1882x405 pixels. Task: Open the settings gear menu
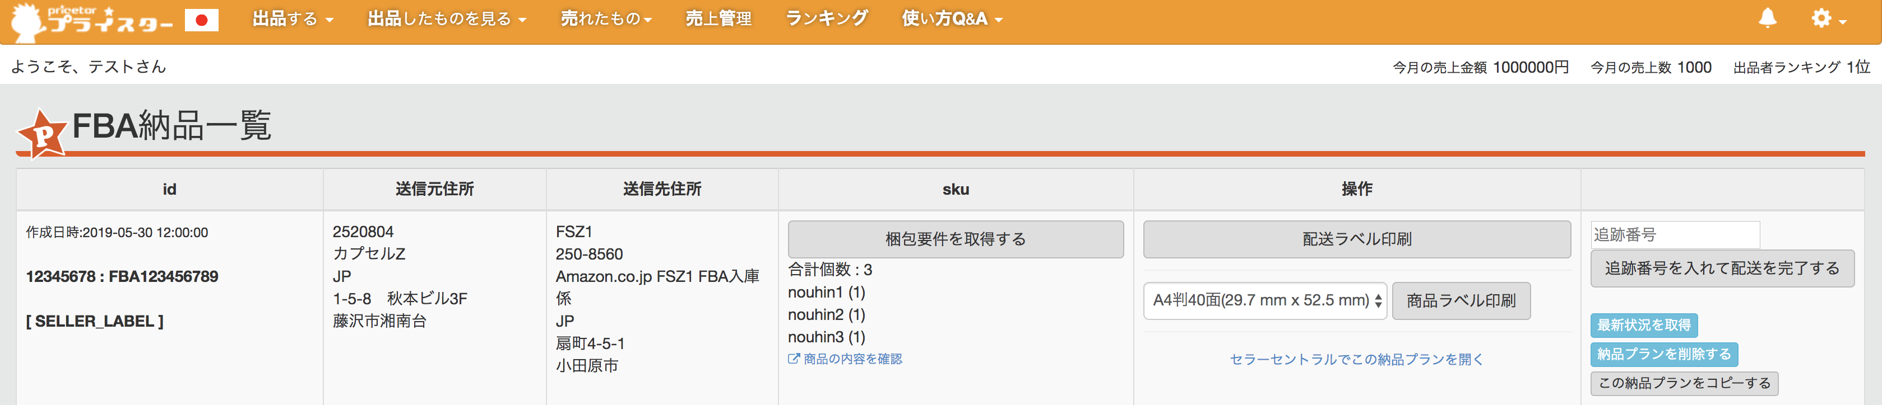click(x=1829, y=19)
